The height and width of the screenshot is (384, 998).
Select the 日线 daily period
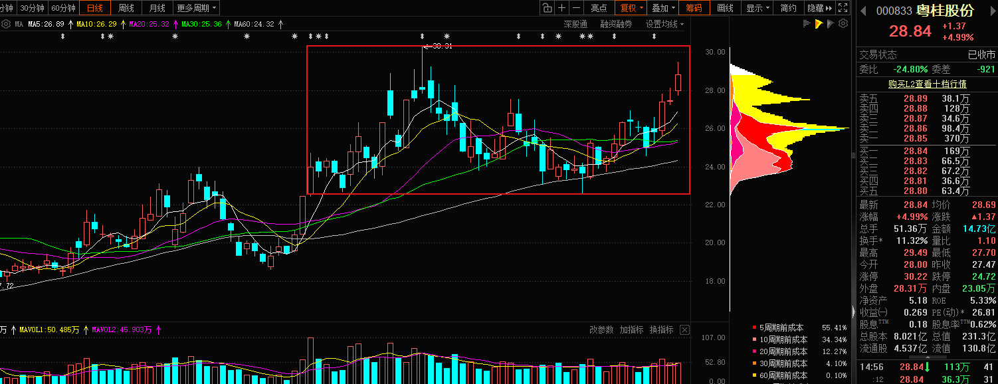pyautogui.click(x=95, y=8)
